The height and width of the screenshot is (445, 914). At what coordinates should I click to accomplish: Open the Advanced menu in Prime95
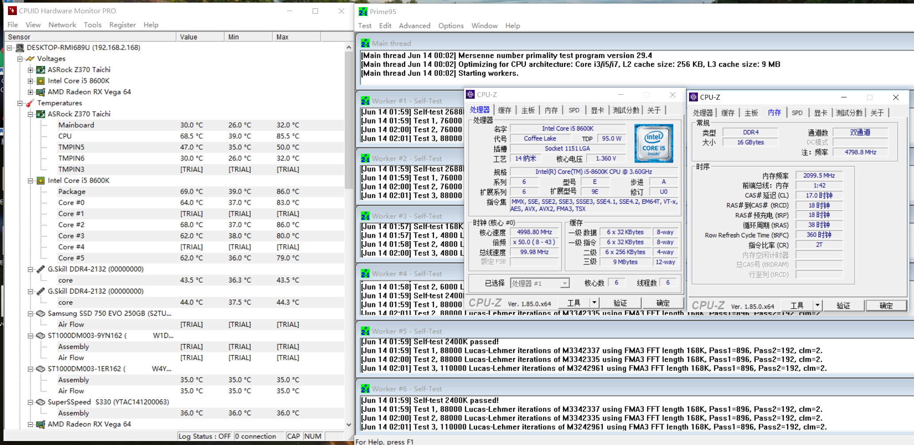coord(414,26)
